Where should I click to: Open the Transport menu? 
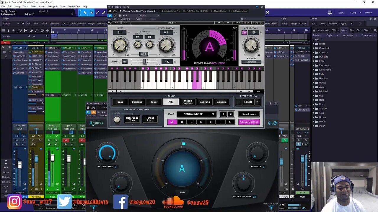[x=53, y=6]
